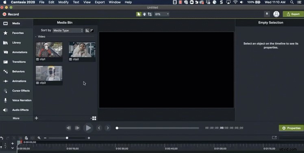Expand track options chevron on timeline
304x153 pixels.
tap(13, 148)
